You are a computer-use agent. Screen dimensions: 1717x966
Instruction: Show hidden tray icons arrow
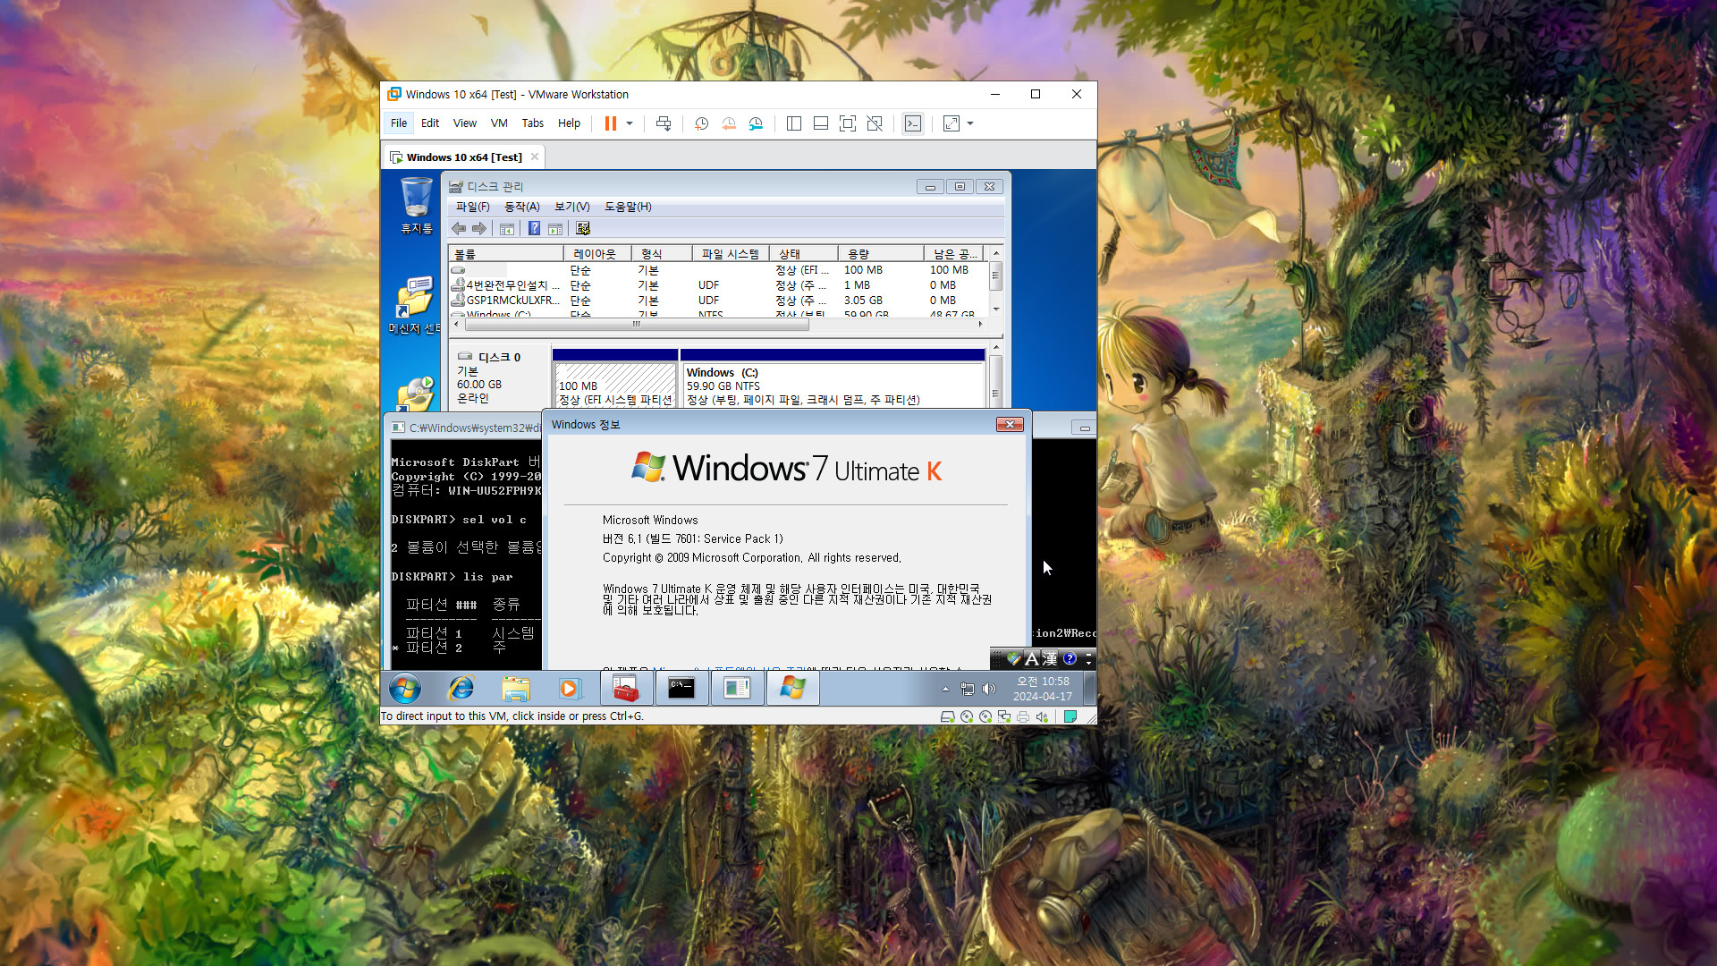945,689
